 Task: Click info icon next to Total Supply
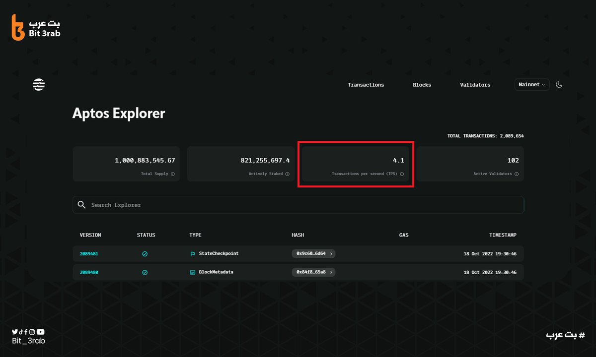coord(173,174)
